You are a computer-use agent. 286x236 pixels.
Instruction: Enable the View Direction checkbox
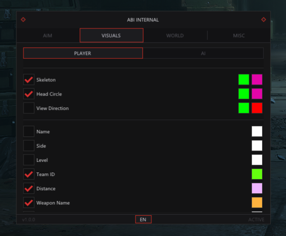(29, 108)
